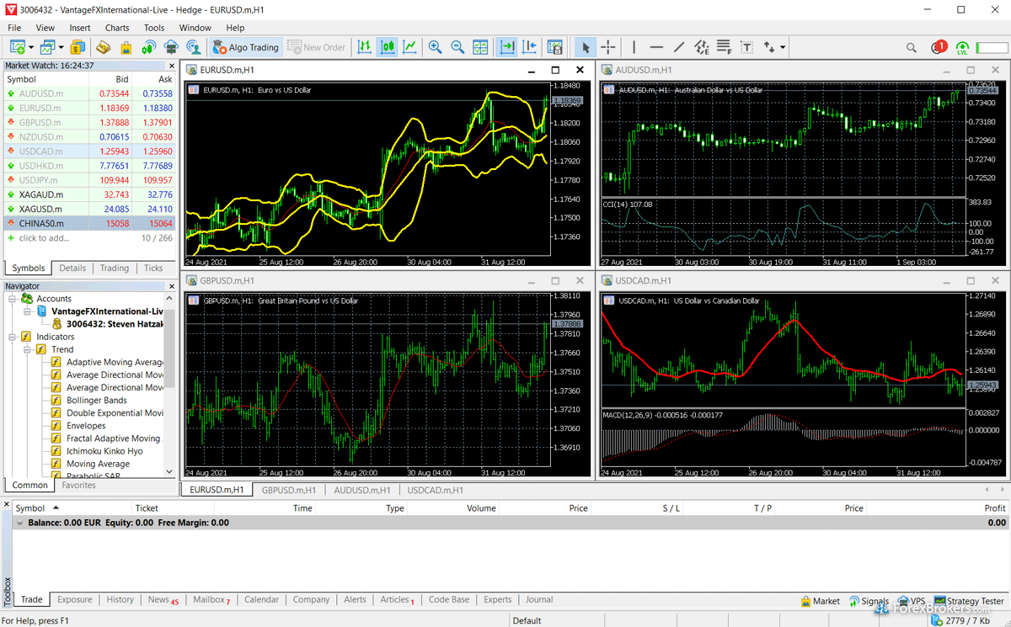Select the horizontal line drawing tool
Screen dimensions: 1011x627
(x=656, y=47)
